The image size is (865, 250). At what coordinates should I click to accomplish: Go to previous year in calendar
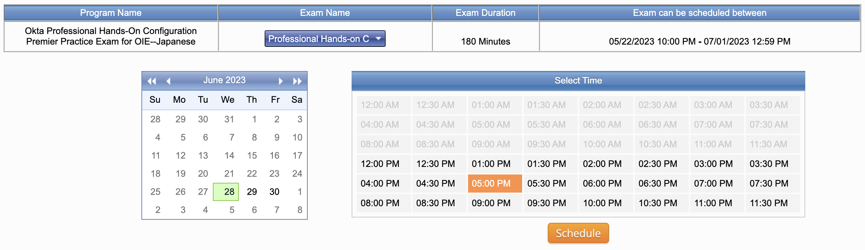[x=152, y=81]
